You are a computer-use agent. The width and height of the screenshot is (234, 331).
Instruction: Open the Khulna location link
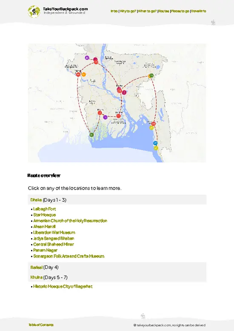37,277
